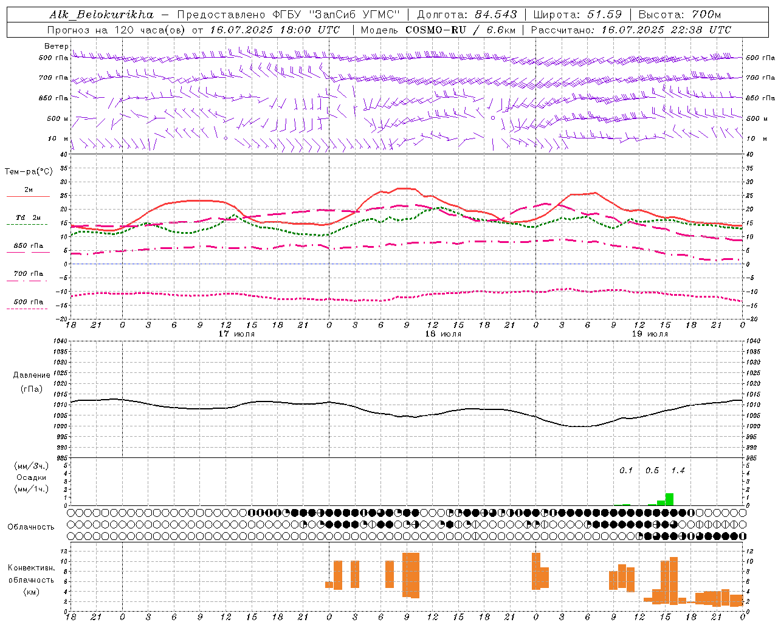Click the Ветер wind panel label
778x622 pixels.
[x=56, y=46]
